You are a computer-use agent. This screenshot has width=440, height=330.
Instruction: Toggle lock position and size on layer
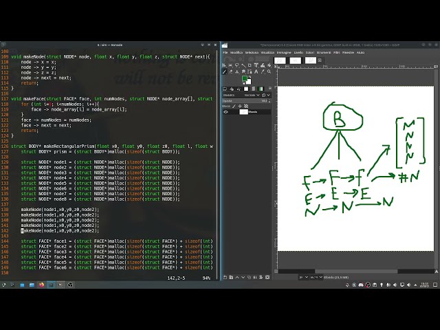click(240, 106)
